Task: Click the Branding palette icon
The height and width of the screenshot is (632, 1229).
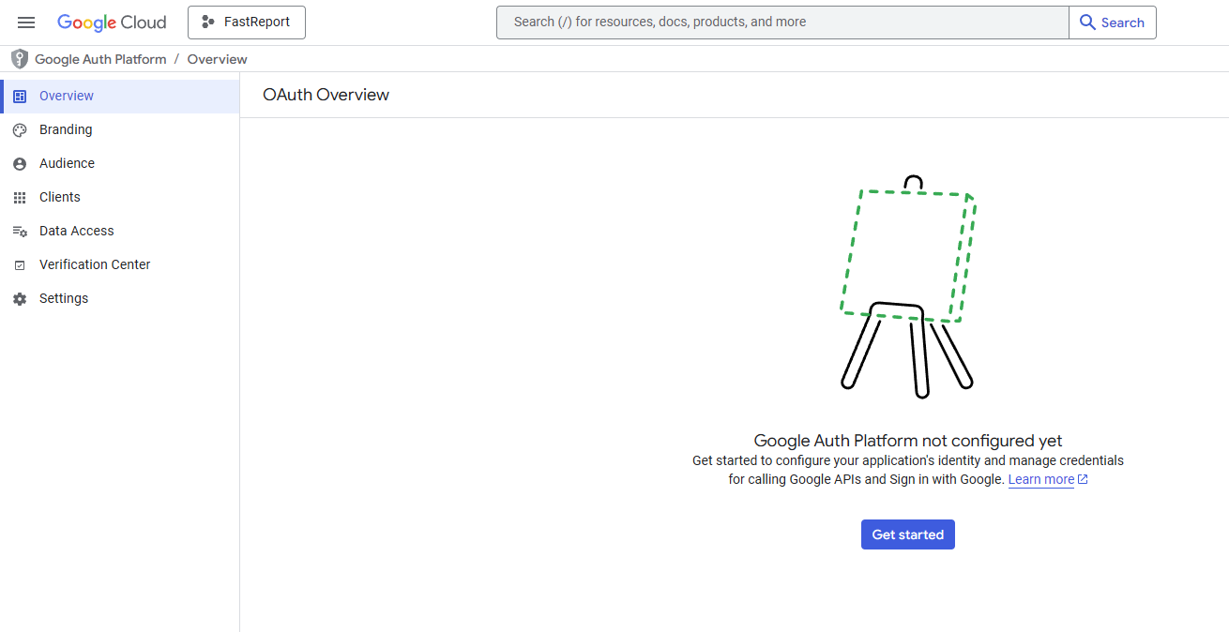Action: point(20,130)
